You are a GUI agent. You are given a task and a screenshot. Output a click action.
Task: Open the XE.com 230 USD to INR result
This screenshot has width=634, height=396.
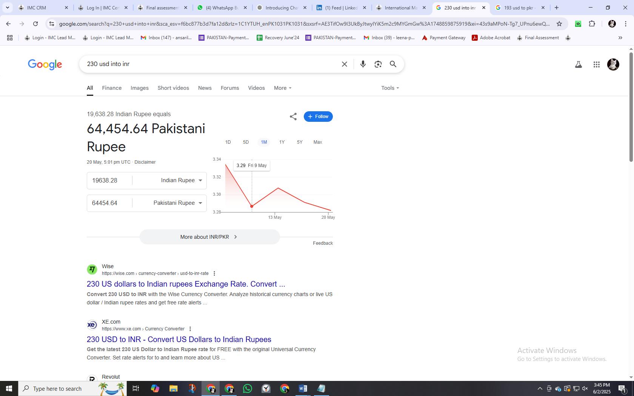click(179, 339)
